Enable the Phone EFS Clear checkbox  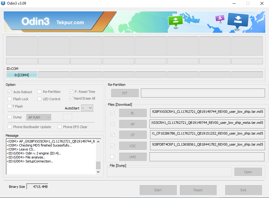pyautogui.click(x=59, y=127)
